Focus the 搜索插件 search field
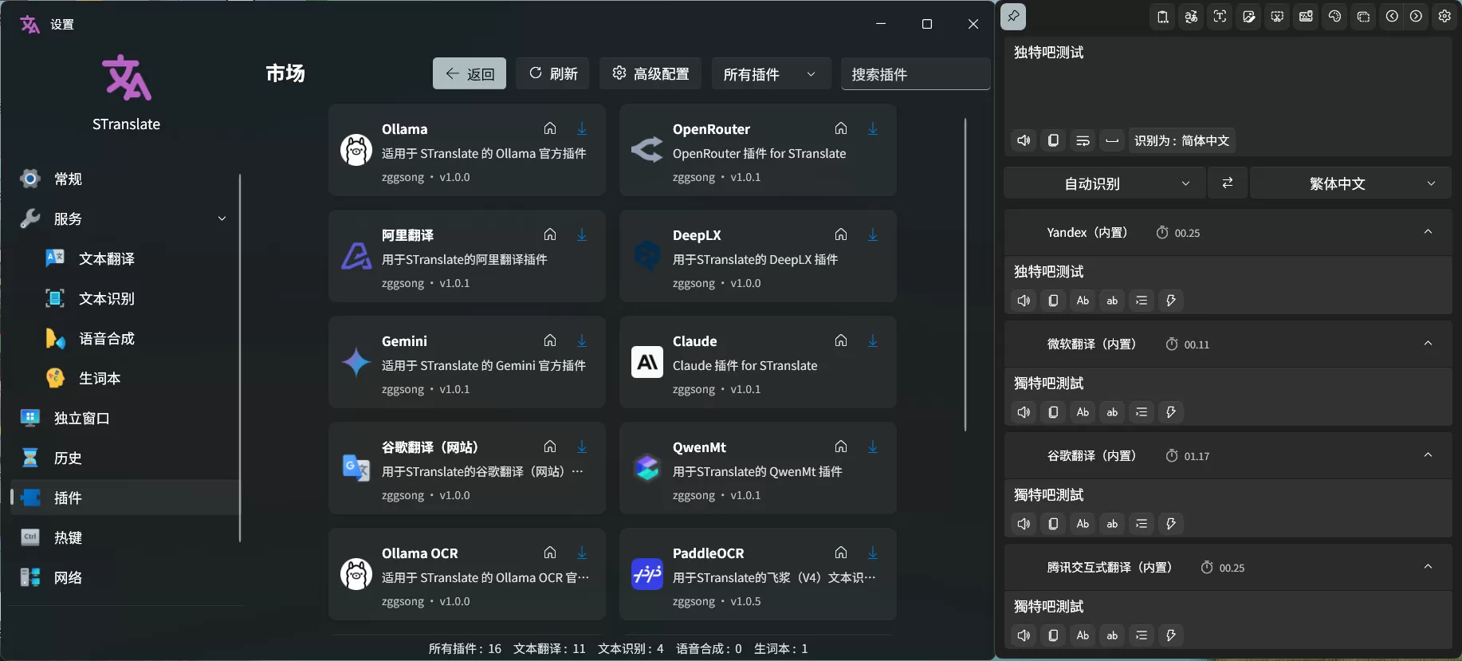This screenshot has height=661, width=1462. pos(915,73)
